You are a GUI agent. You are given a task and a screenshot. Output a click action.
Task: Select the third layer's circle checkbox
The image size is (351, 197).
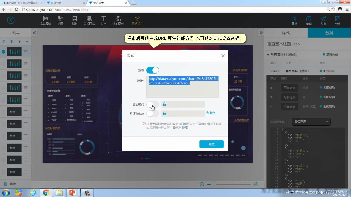[x=3, y=76]
